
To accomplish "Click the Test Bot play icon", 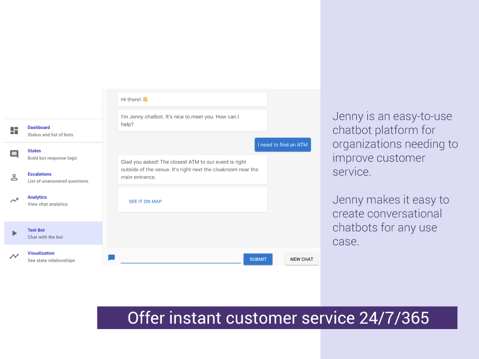I will pyautogui.click(x=14, y=233).
